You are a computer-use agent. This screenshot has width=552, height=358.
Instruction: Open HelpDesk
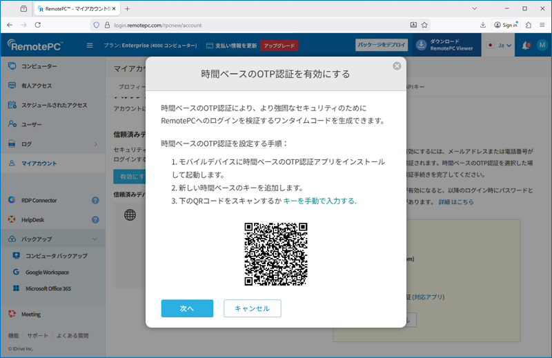(x=32, y=219)
